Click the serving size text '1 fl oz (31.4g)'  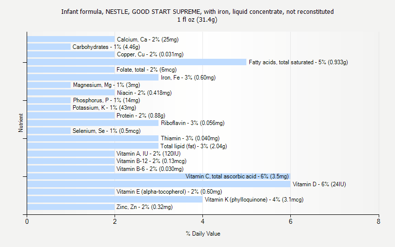pyautogui.click(x=197, y=20)
